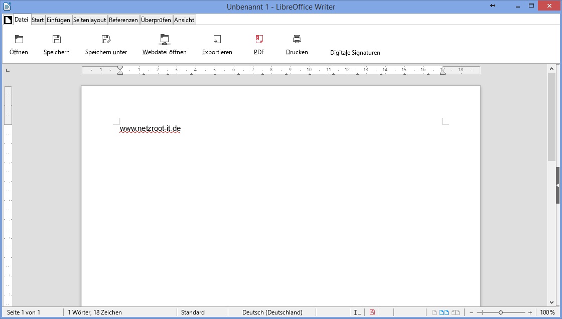Select the Seitenlayout tab
The height and width of the screenshot is (319, 562).
(x=90, y=20)
